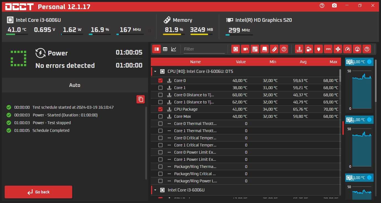
Task: Sort by the Max column header
Action: (334, 62)
